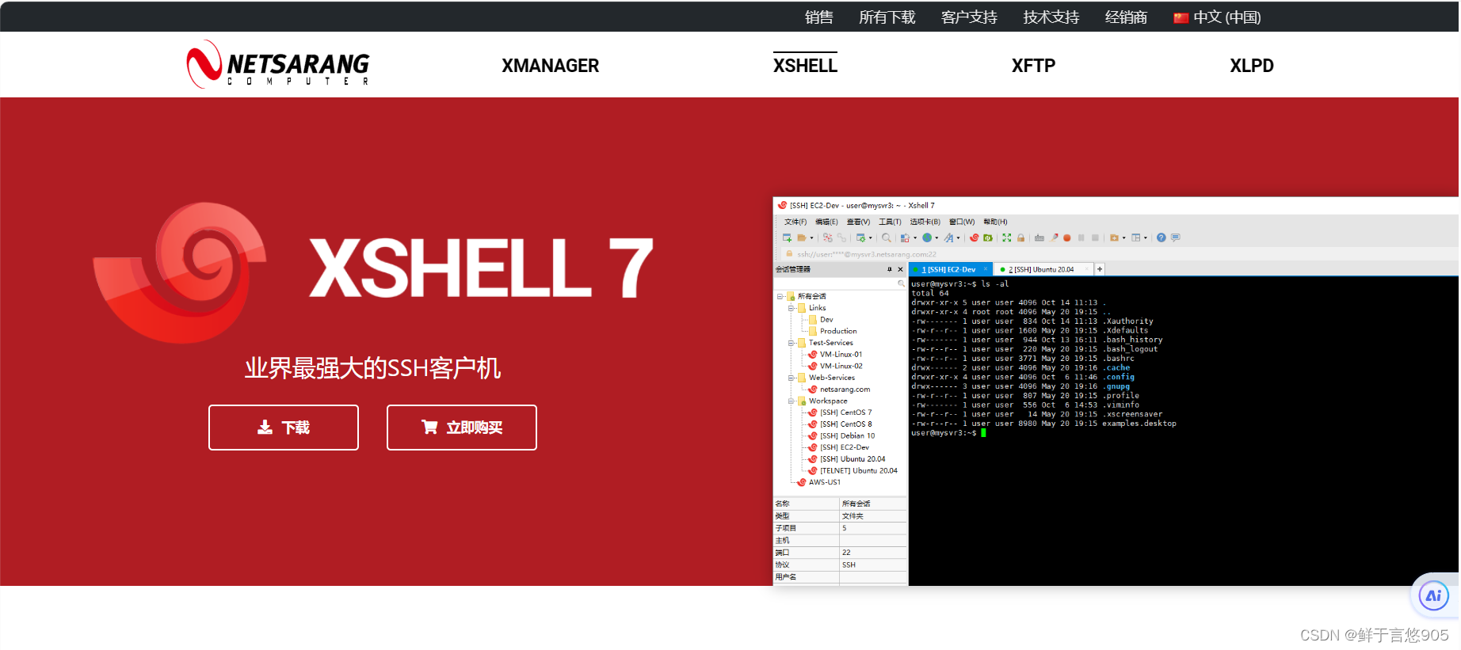Click the session Properties gear icon

(860, 238)
